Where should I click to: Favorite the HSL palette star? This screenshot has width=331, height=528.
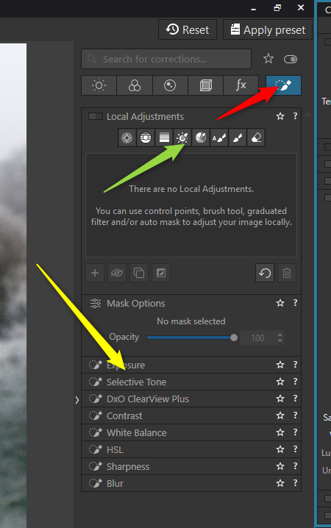[x=280, y=449]
